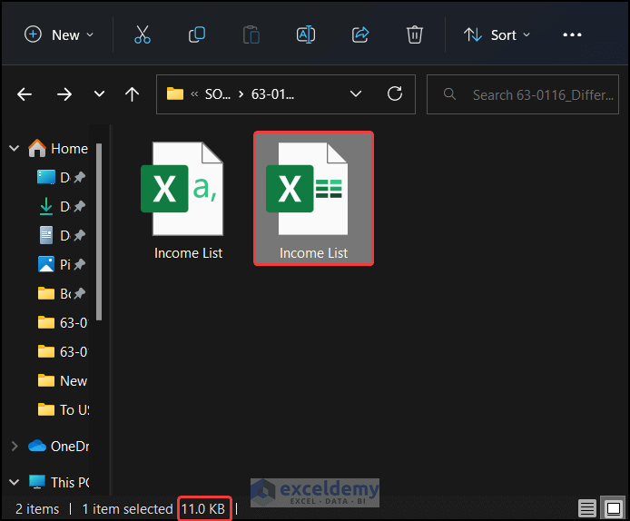
Task: Switch to large thumbnails view
Action: 613,508
